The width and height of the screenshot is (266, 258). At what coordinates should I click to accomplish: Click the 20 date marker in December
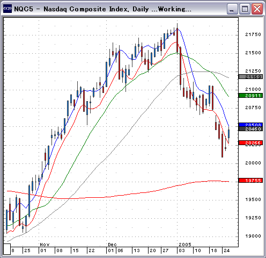153,250
